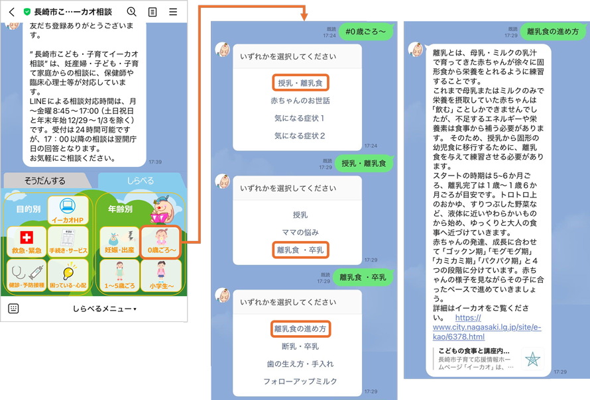Click the green verified shield badge
Image resolution: width=590 pixels, height=400 pixels.
(x=27, y=12)
